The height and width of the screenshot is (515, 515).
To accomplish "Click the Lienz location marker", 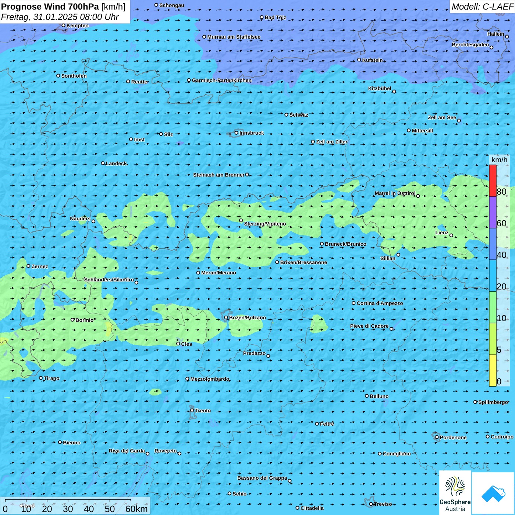I will tap(451, 235).
